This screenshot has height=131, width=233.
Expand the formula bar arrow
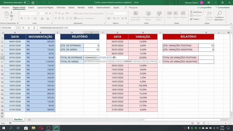(x=231, y=28)
